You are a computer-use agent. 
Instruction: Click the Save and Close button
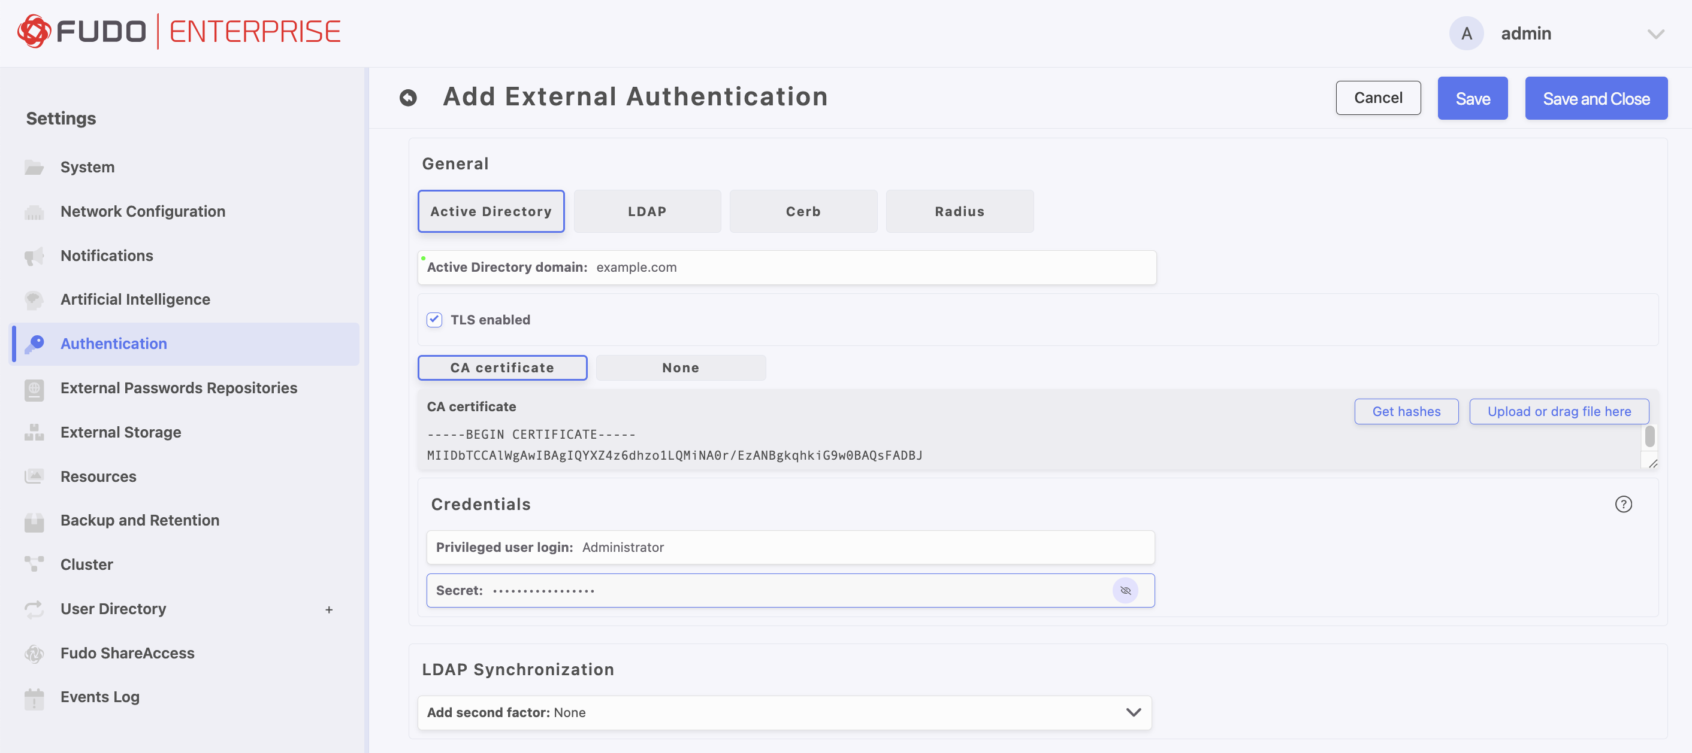pos(1596,98)
